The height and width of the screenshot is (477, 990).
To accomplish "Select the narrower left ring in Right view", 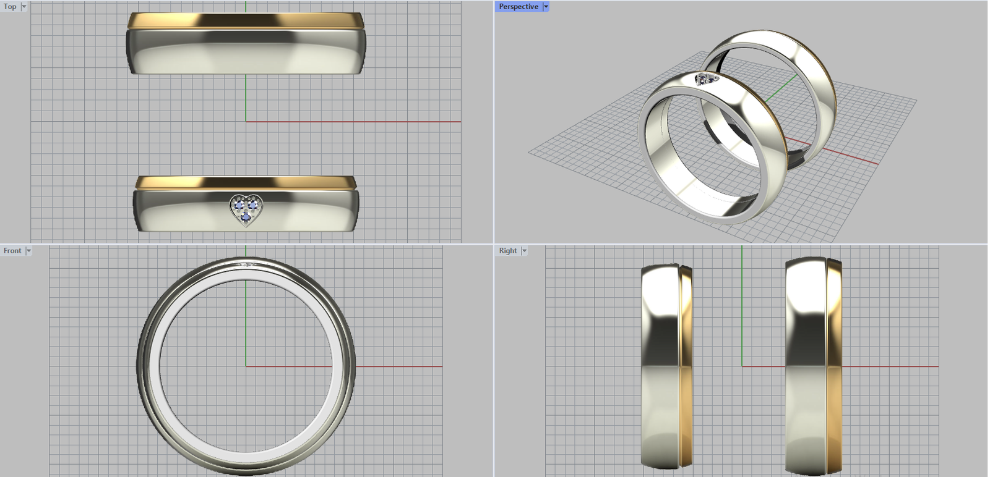I will click(x=660, y=365).
